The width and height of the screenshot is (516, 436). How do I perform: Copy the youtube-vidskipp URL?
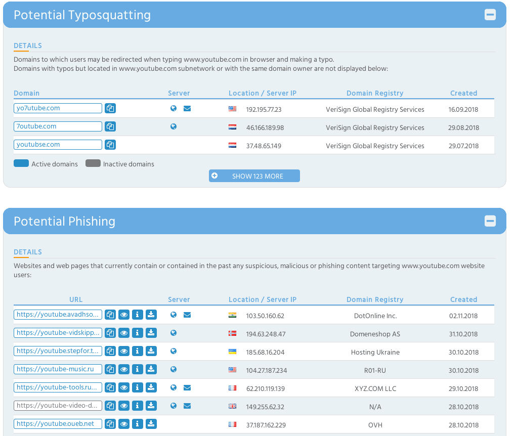(110, 333)
